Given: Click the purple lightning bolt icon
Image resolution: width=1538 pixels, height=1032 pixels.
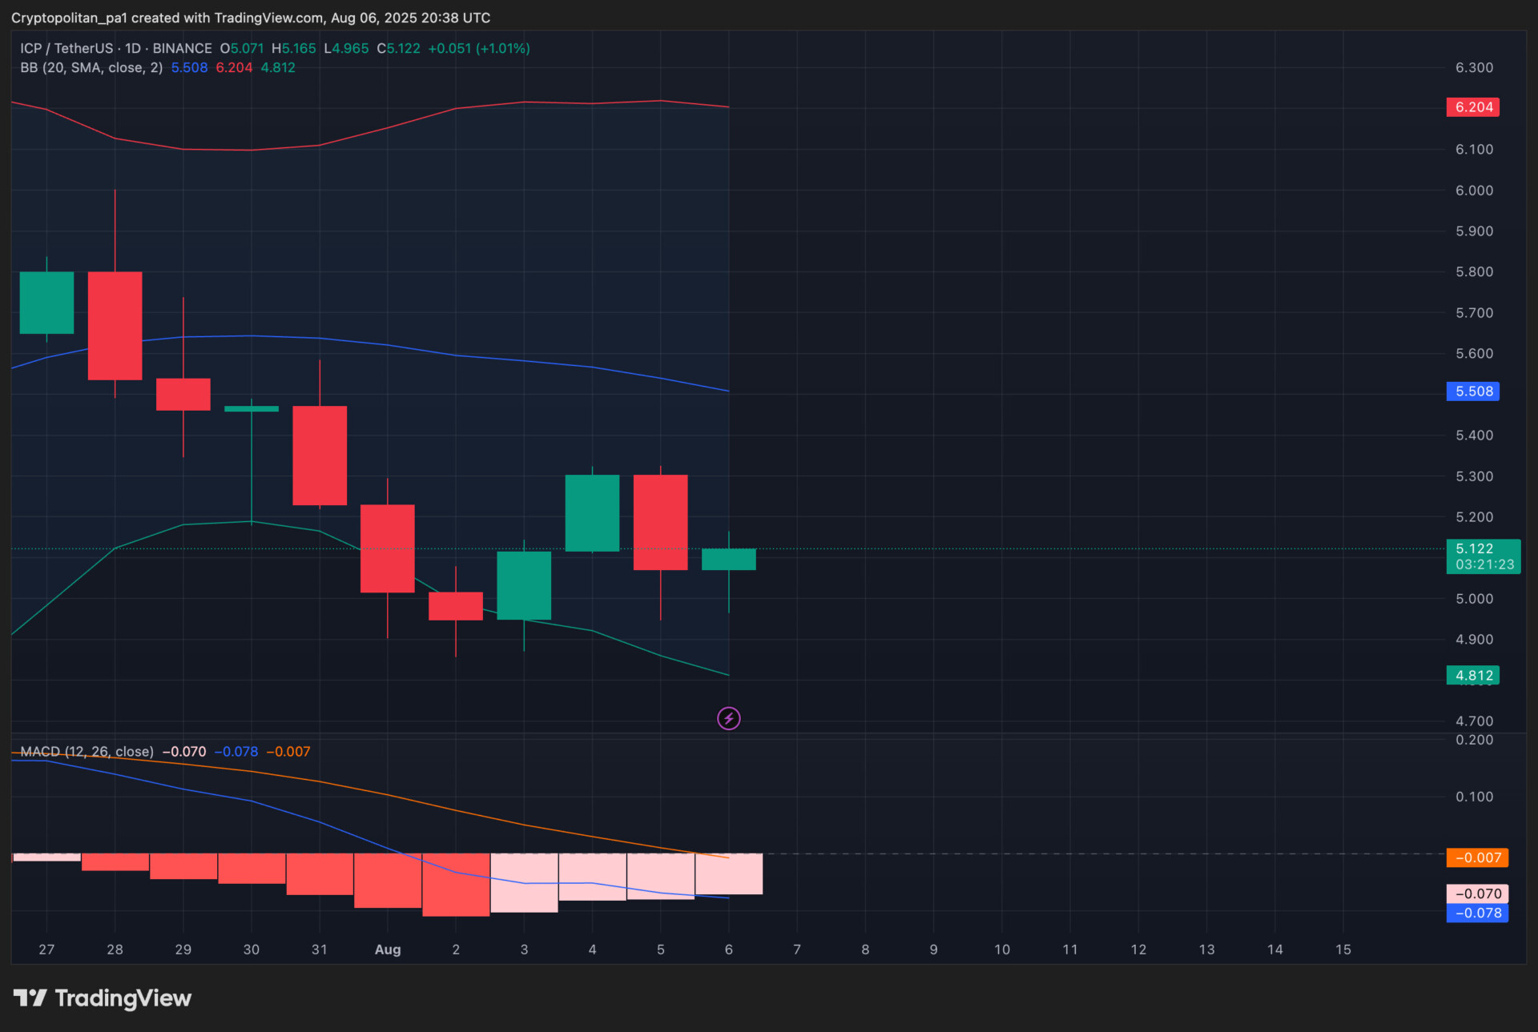Looking at the screenshot, I should [x=728, y=718].
